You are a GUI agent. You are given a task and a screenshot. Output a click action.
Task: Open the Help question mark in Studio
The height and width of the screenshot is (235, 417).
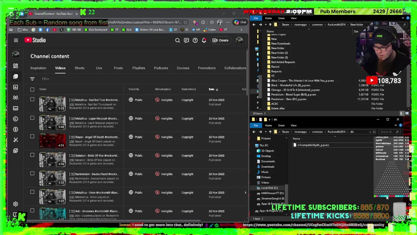tap(195, 40)
